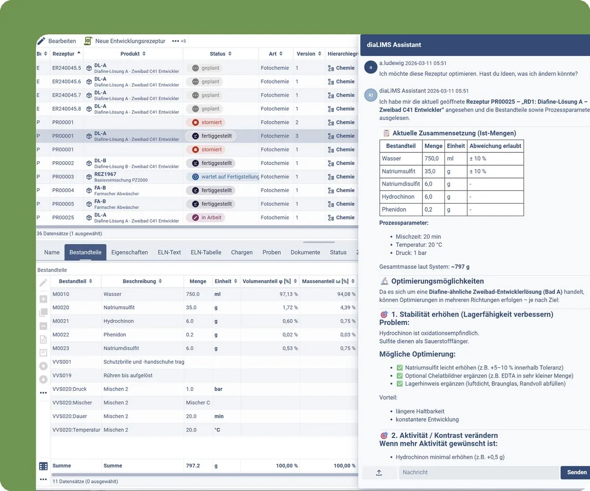Click the Nachricht message input field
The image size is (590, 491).
pos(479,472)
